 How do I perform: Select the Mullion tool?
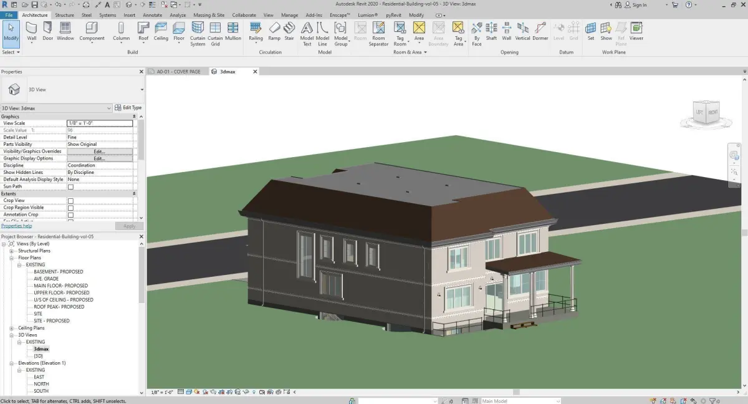click(x=233, y=31)
